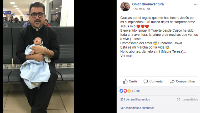Open the priest and baby photo
The image size is (200, 113).
tap(39, 56)
